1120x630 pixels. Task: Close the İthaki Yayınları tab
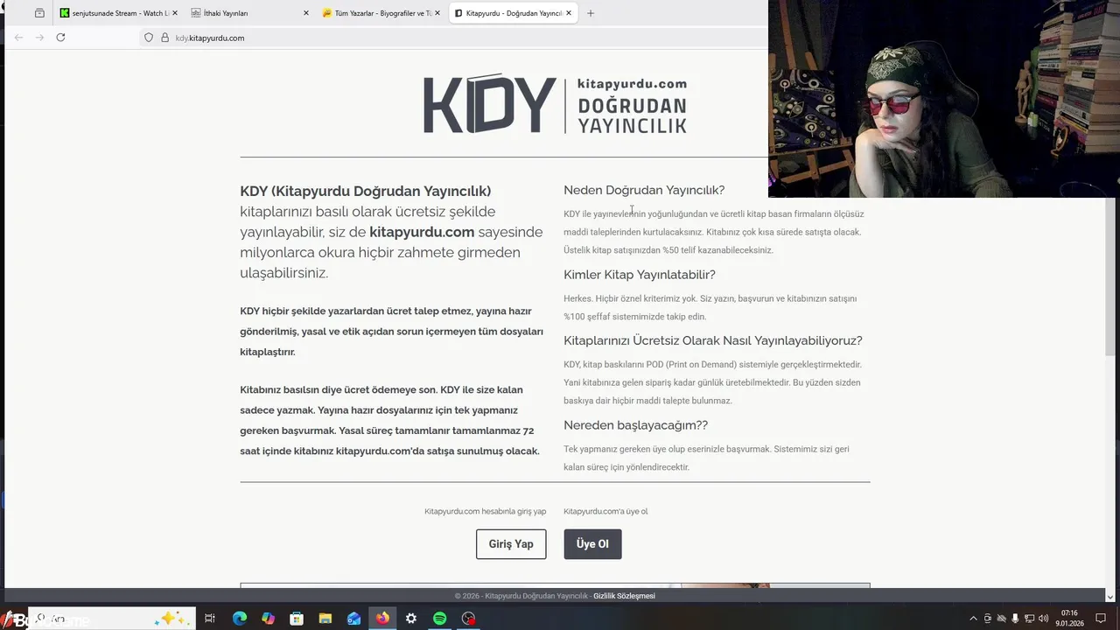(306, 13)
